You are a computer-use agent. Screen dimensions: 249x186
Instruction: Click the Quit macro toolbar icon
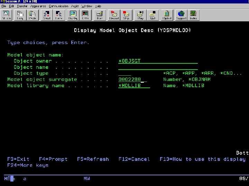(153, 15)
